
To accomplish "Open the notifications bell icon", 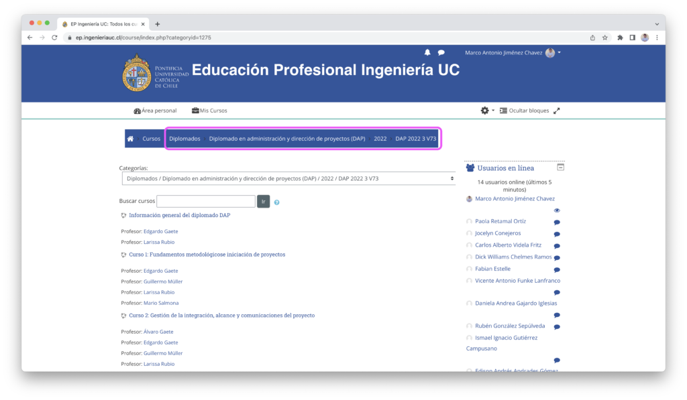I will (428, 52).
